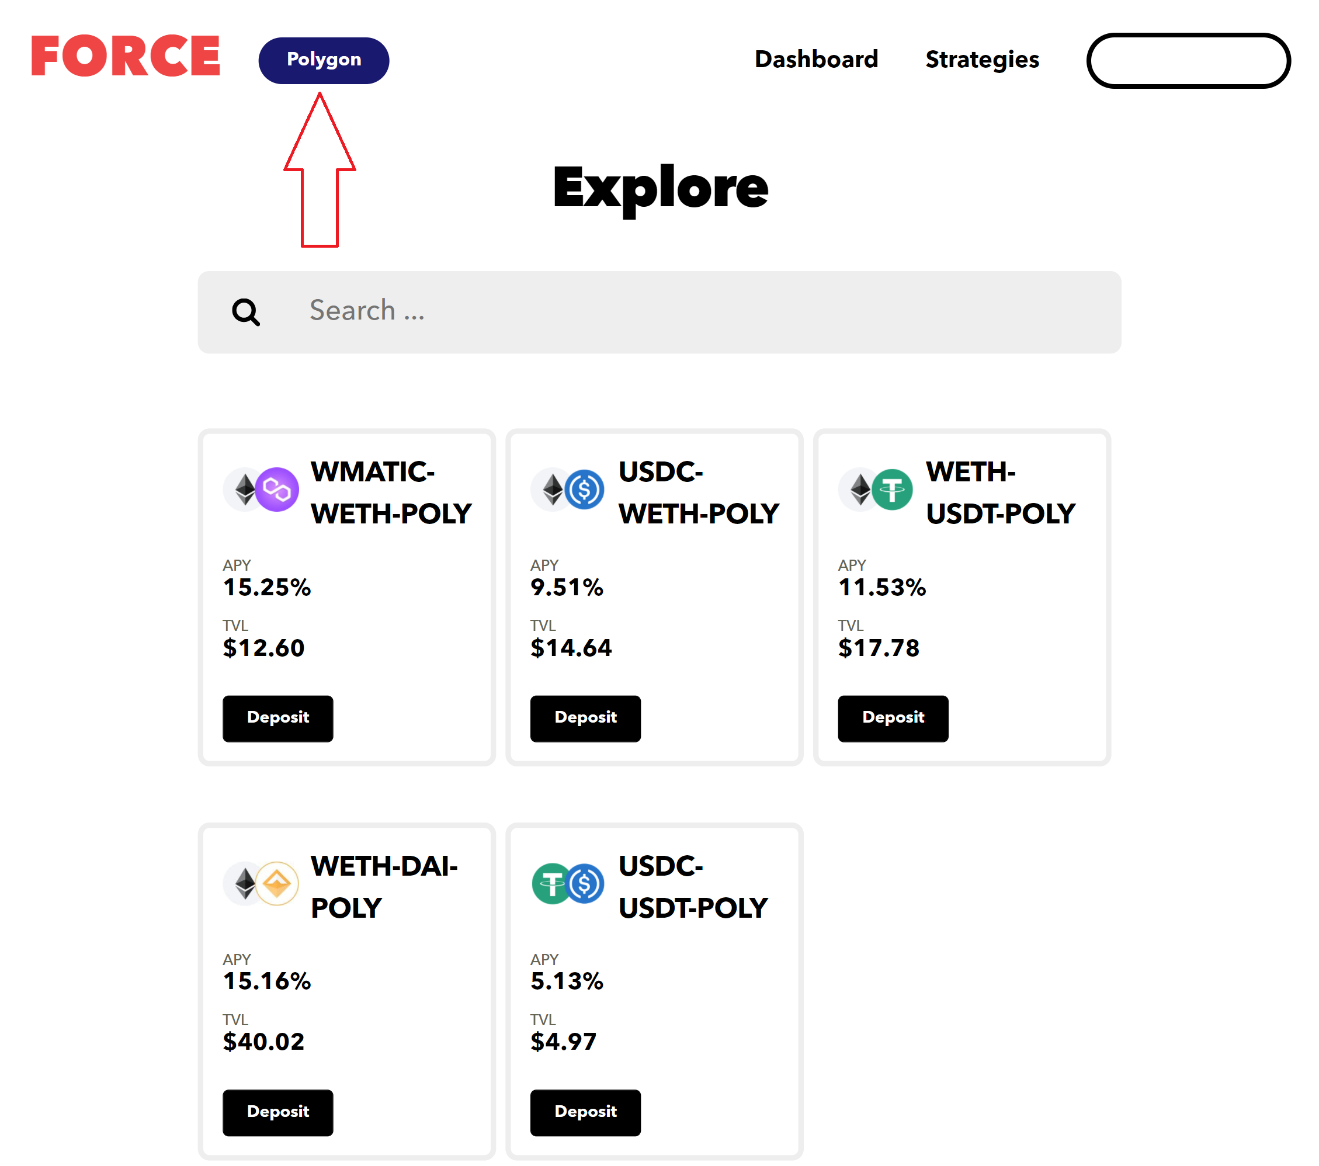The height and width of the screenshot is (1166, 1319).
Task: Click the WETH-DAI-POLY token pair icon
Action: coord(261,884)
